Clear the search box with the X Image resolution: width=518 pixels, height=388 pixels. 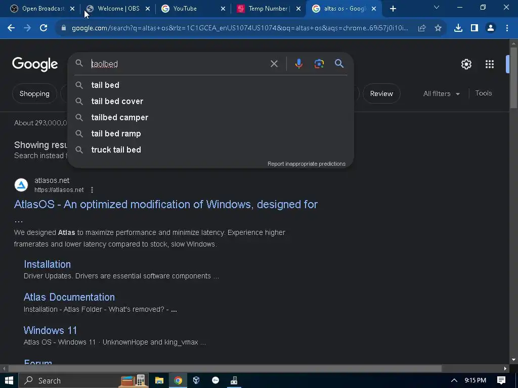coord(274,64)
